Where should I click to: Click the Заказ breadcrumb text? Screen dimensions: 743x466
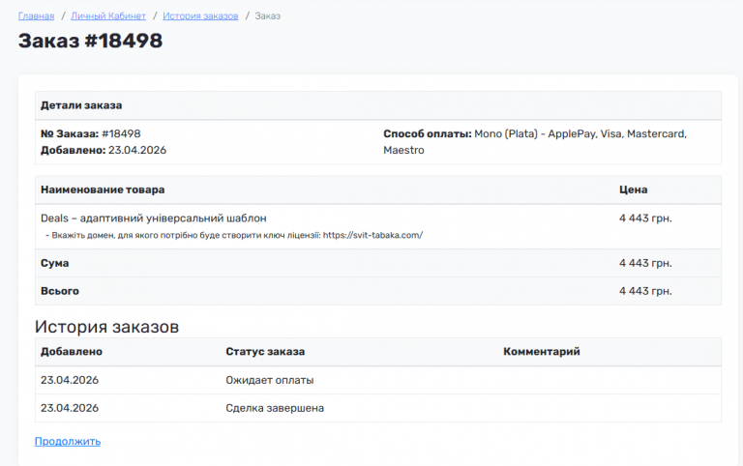click(x=268, y=16)
